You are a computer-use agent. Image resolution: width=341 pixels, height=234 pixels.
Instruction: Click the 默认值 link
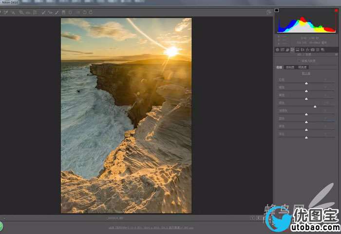(x=306, y=73)
